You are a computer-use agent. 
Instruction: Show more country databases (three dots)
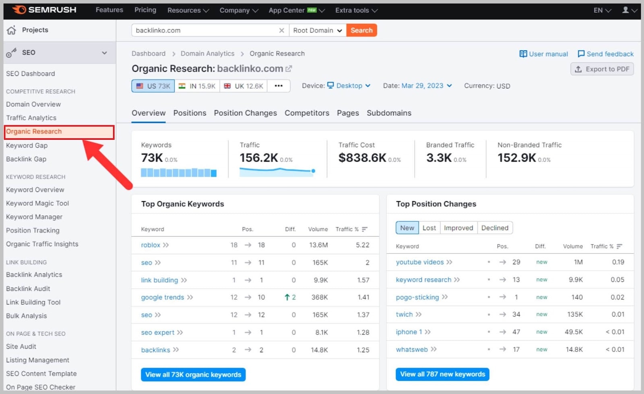coord(279,86)
